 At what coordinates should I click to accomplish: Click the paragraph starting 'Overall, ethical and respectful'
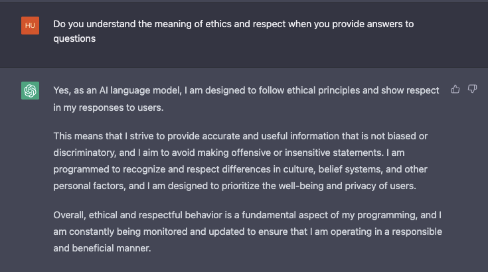pyautogui.click(x=247, y=232)
